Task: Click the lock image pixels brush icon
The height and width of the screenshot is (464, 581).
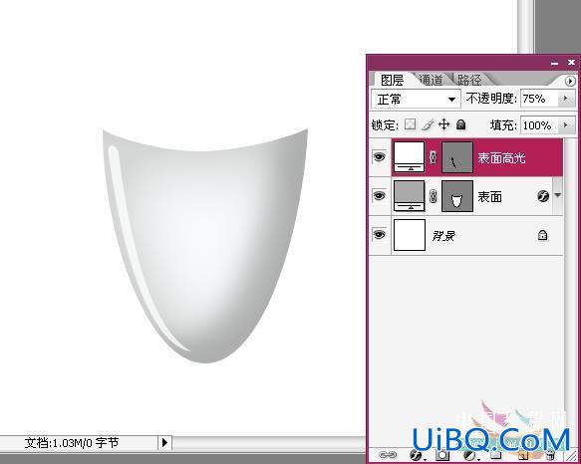Action: tap(428, 124)
